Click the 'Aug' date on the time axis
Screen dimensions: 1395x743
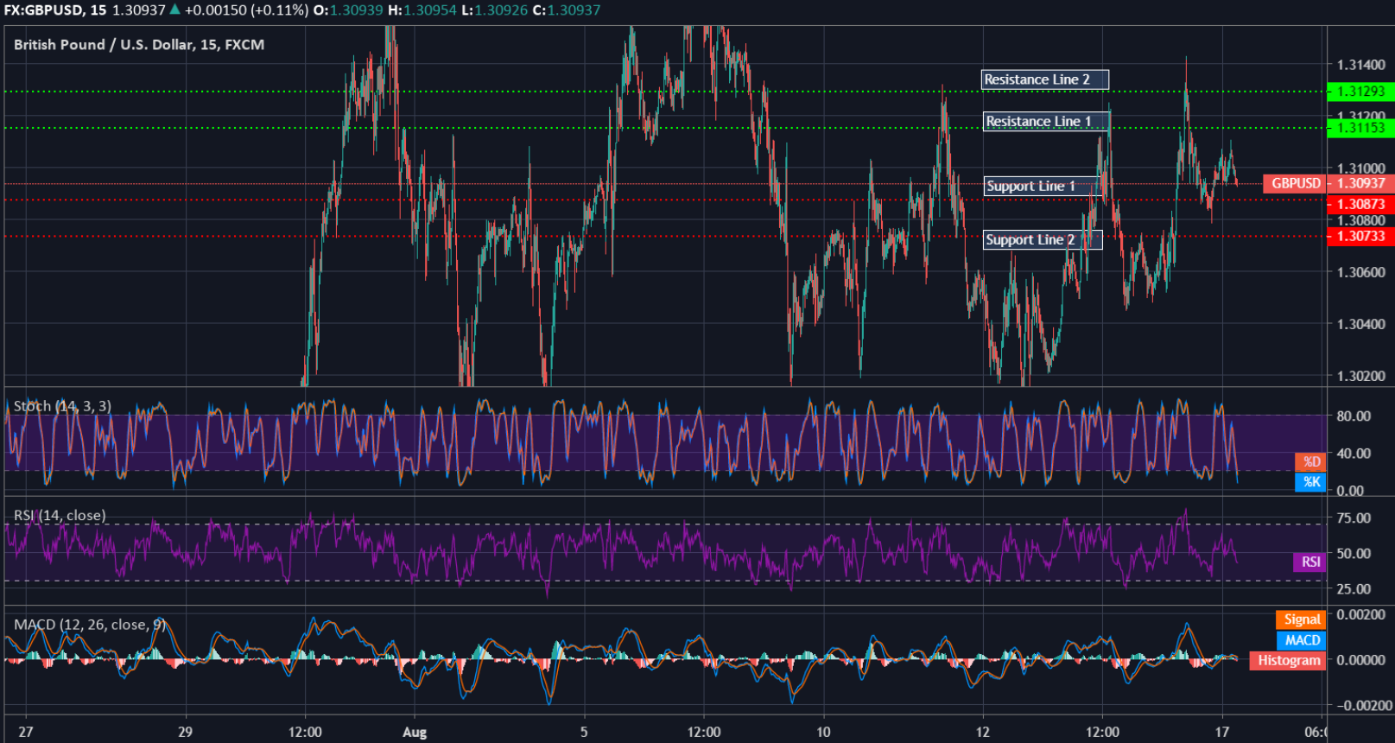point(415,732)
